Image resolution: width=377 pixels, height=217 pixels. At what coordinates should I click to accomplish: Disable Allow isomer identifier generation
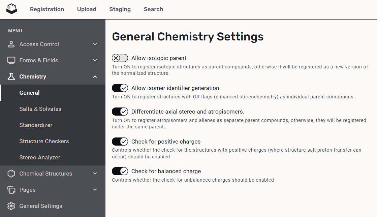point(120,88)
